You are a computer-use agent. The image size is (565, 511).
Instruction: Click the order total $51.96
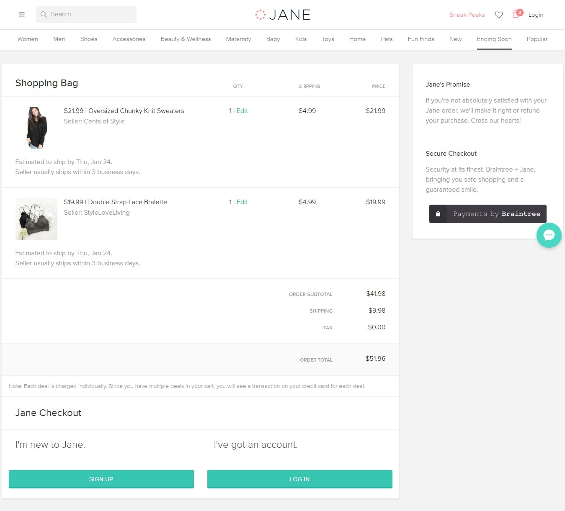click(375, 359)
